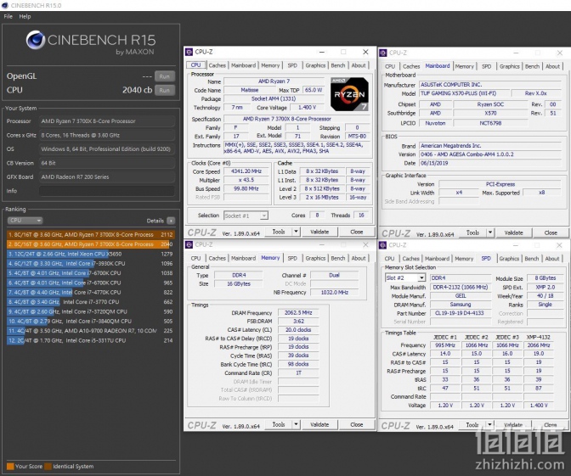Click Close button in Memory window
The height and width of the screenshot is (476, 571).
point(357,424)
